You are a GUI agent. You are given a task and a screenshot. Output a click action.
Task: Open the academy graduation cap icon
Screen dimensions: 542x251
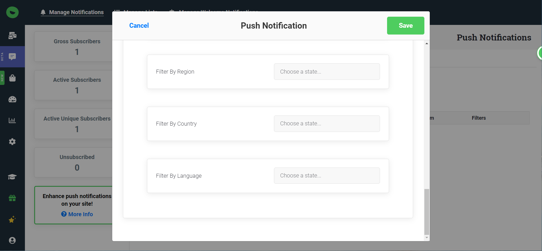(12, 177)
